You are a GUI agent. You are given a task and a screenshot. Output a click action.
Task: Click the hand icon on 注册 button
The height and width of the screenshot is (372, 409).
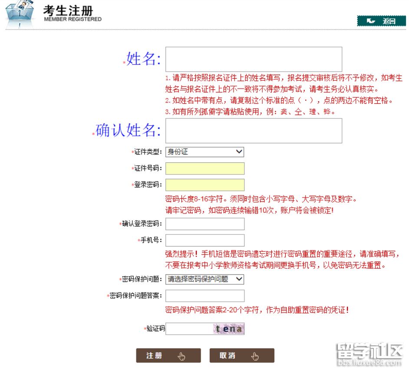pos(181,356)
